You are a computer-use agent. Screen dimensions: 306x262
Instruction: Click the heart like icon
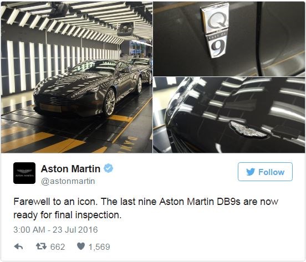80,246
